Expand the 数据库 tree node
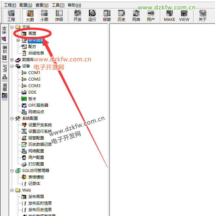This screenshot has width=215, height=216. 12,60
